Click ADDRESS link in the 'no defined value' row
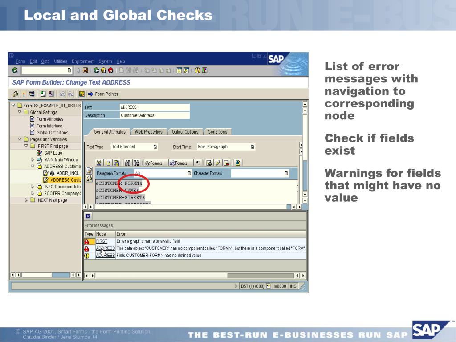The height and width of the screenshot is (342, 456). (x=105, y=256)
